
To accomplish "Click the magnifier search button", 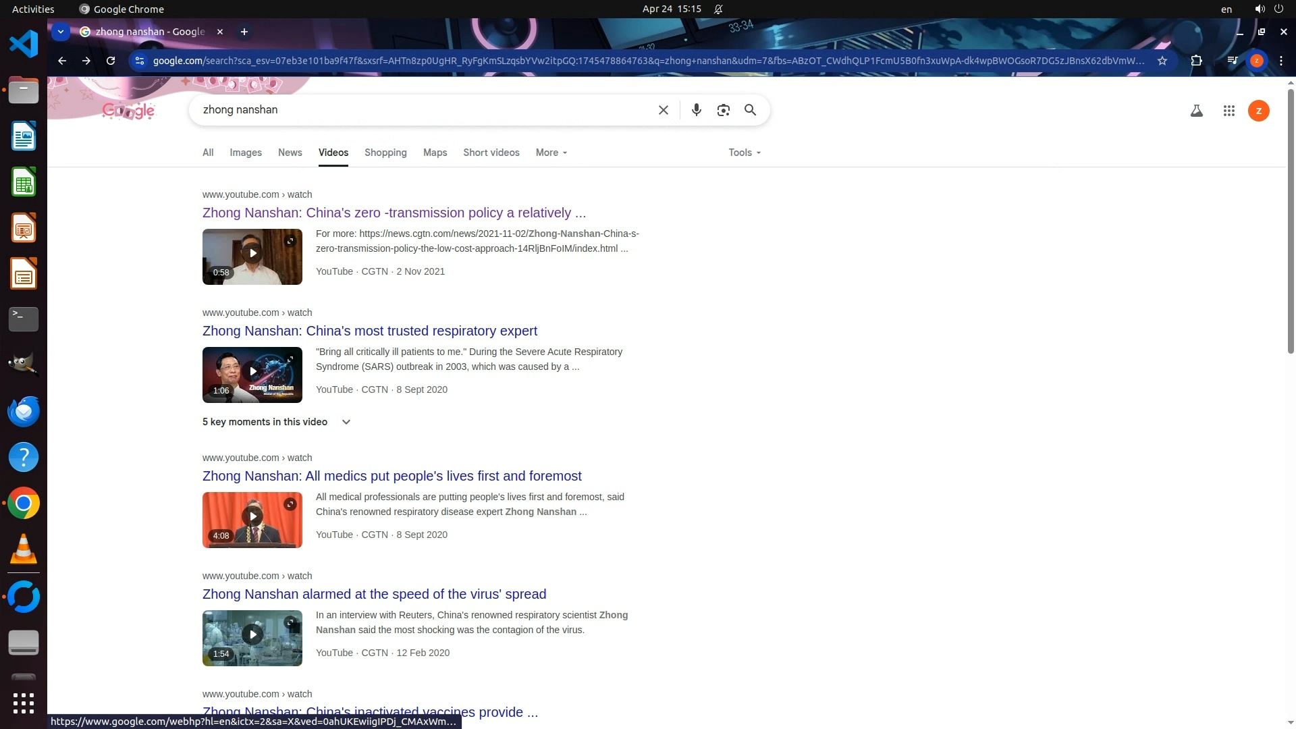I will (750, 110).
